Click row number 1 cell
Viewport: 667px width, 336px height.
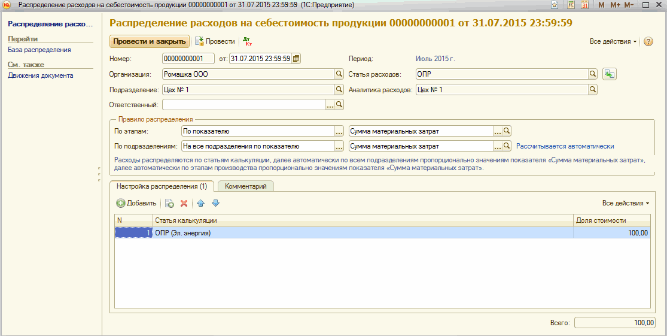(133, 232)
